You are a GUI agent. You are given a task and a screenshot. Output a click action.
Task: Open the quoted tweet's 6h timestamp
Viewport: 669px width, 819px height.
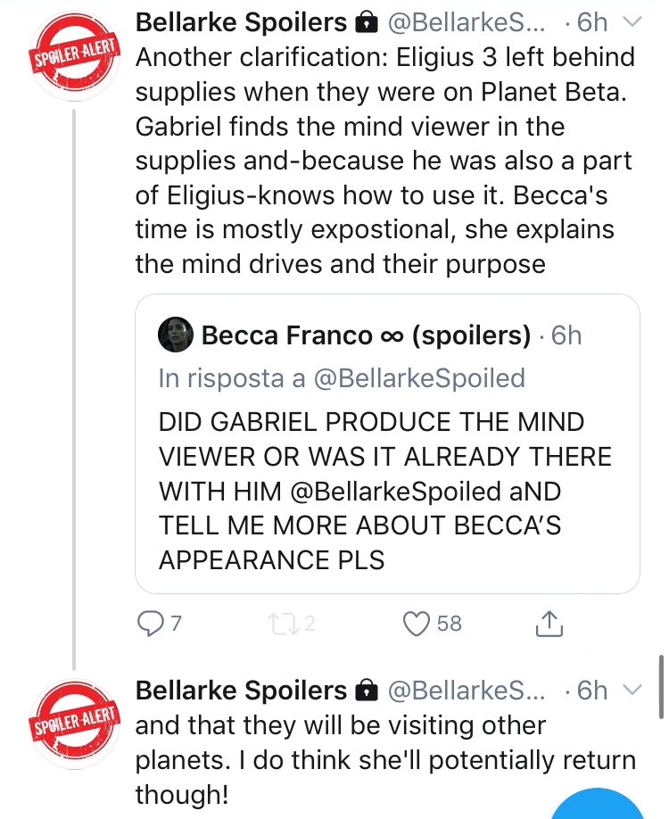[567, 335]
